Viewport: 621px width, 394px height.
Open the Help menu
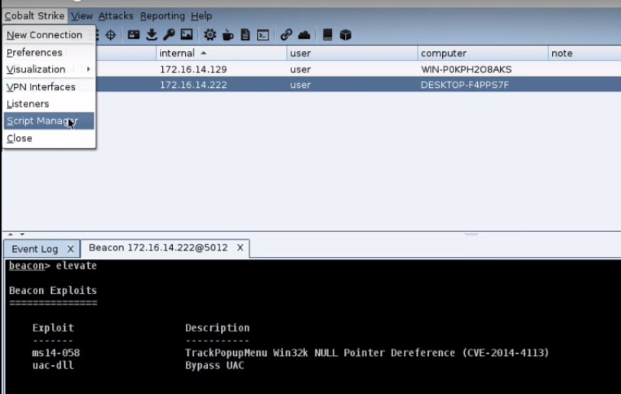coord(201,16)
